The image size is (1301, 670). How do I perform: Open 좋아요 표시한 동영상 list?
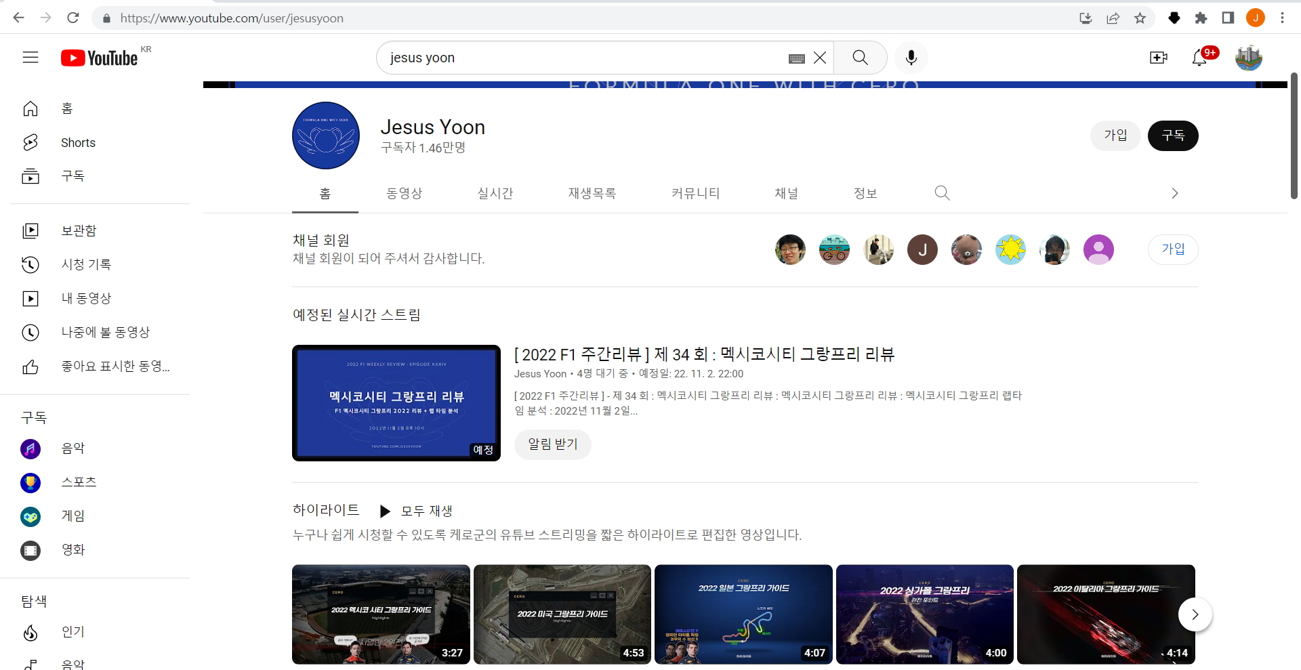[x=95, y=367]
